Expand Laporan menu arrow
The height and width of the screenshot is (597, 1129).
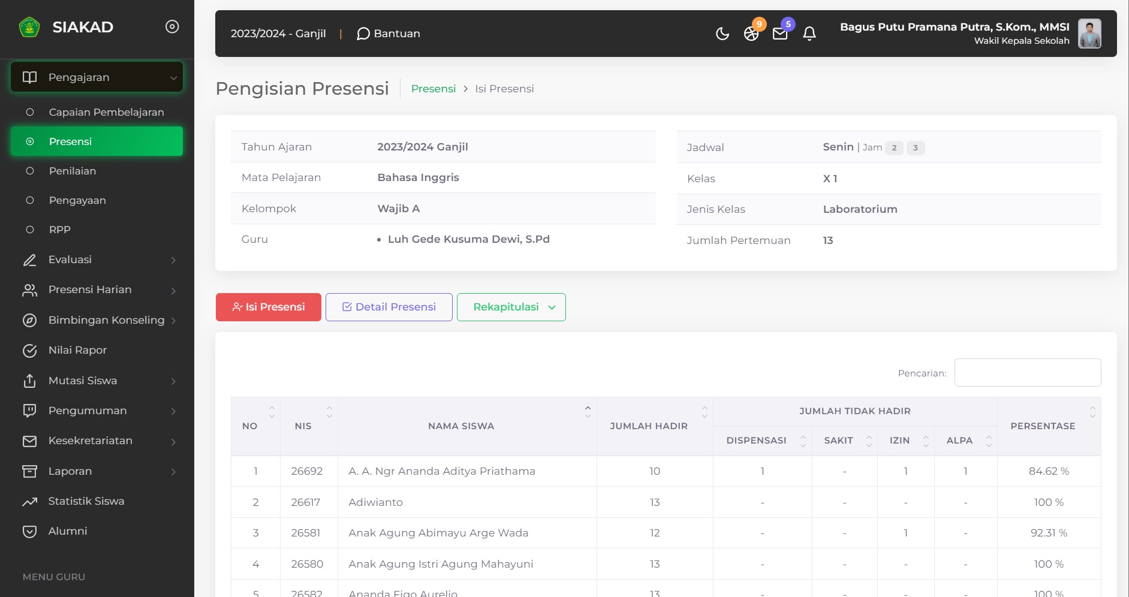(x=173, y=472)
